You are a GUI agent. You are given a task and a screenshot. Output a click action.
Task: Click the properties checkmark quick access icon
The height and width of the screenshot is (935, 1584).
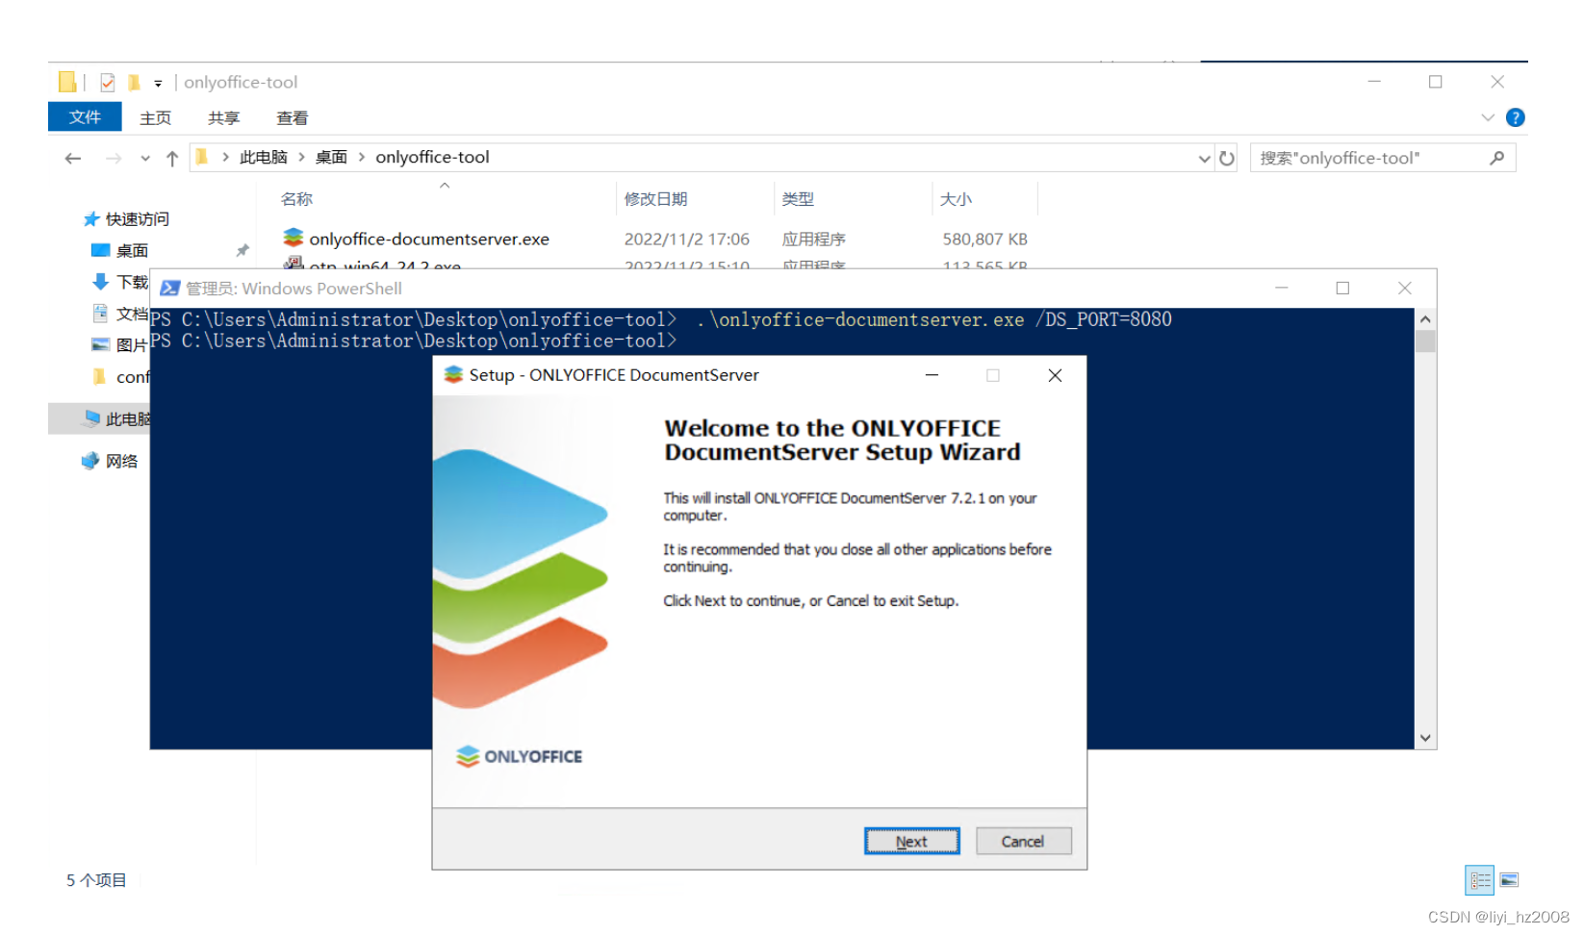[x=107, y=83]
